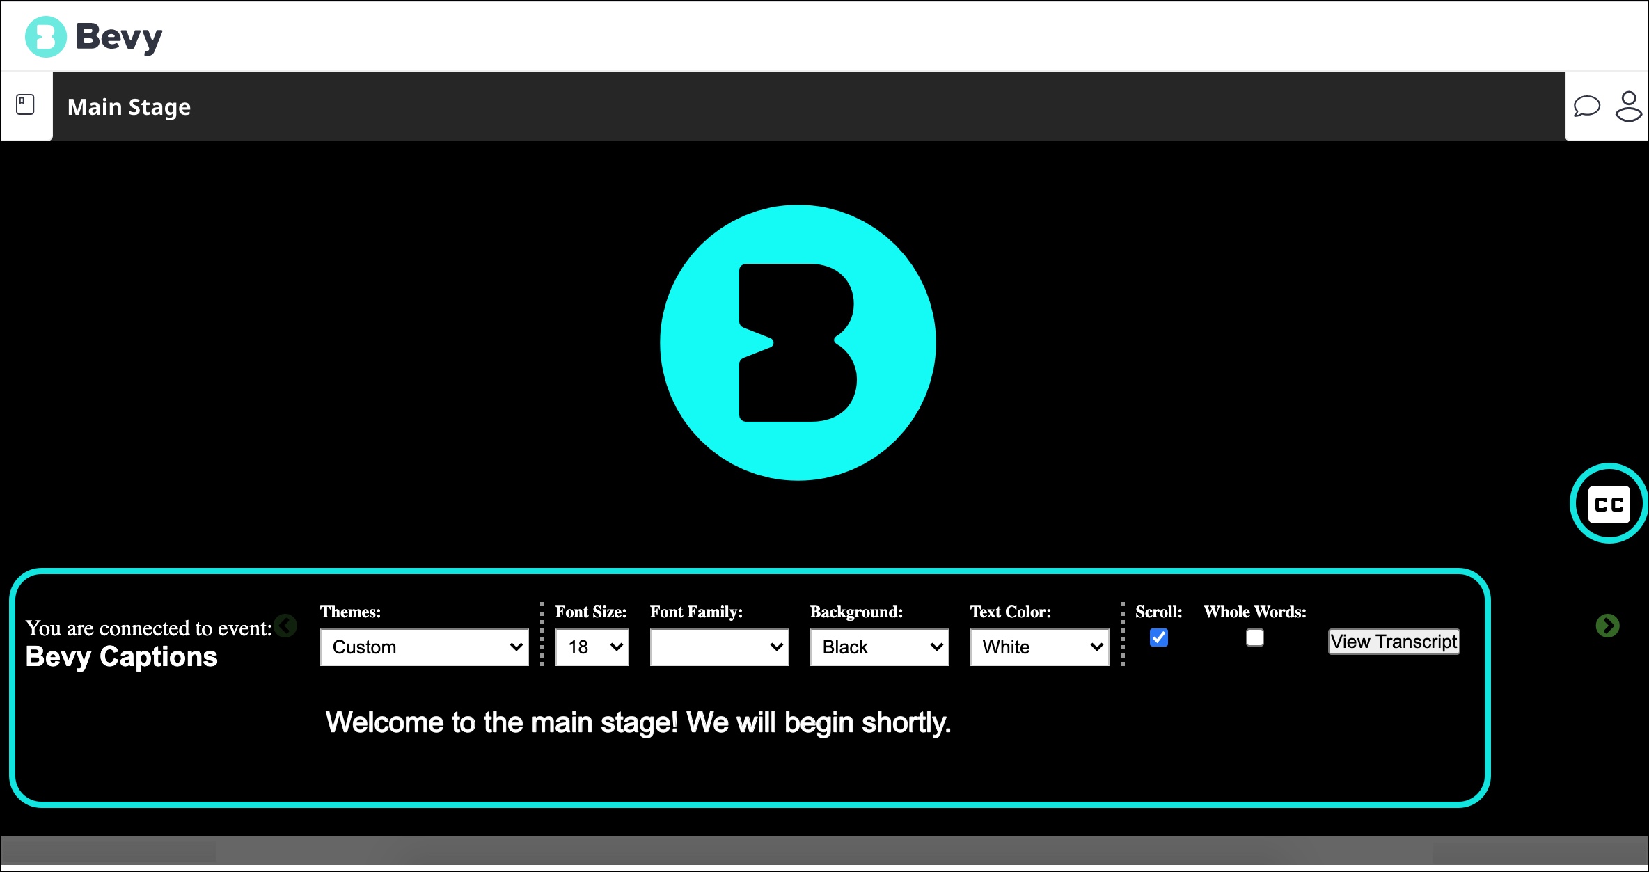Click the Main Stage title tab
The height and width of the screenshot is (872, 1649).
click(x=129, y=107)
